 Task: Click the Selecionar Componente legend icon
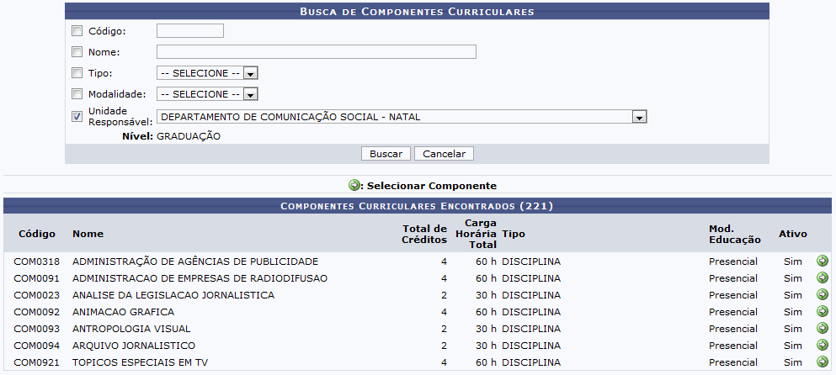point(354,185)
